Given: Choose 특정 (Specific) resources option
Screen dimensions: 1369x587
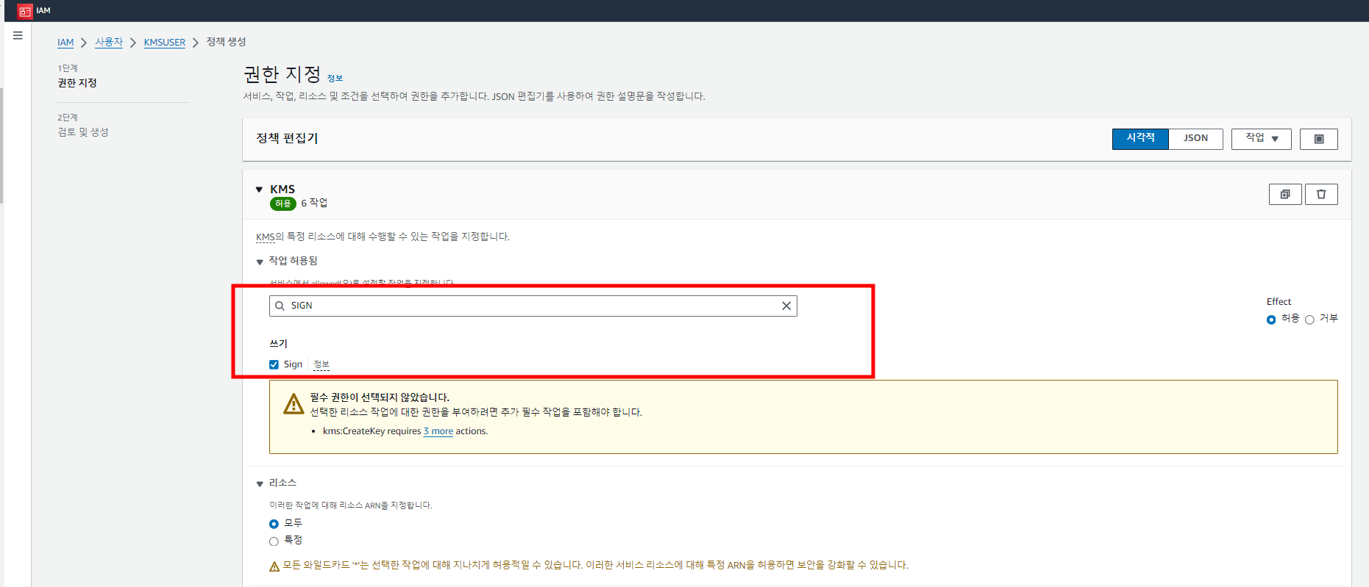Looking at the screenshot, I should coord(274,541).
